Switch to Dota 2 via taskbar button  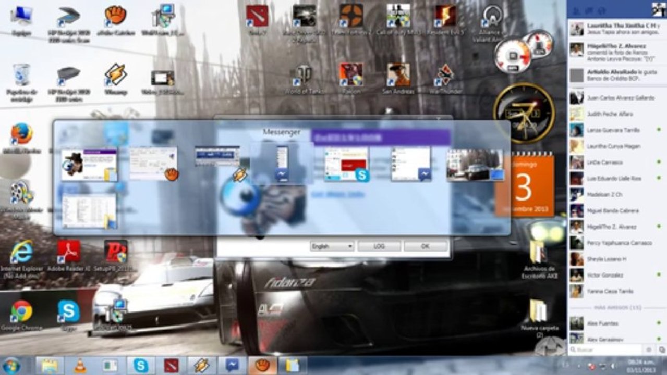tap(171, 366)
